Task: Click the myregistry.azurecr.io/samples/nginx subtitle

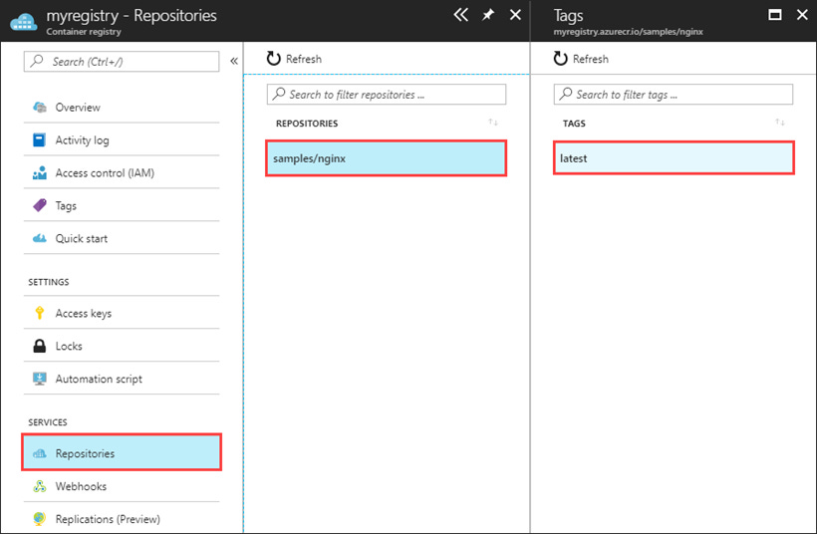Action: (x=628, y=32)
